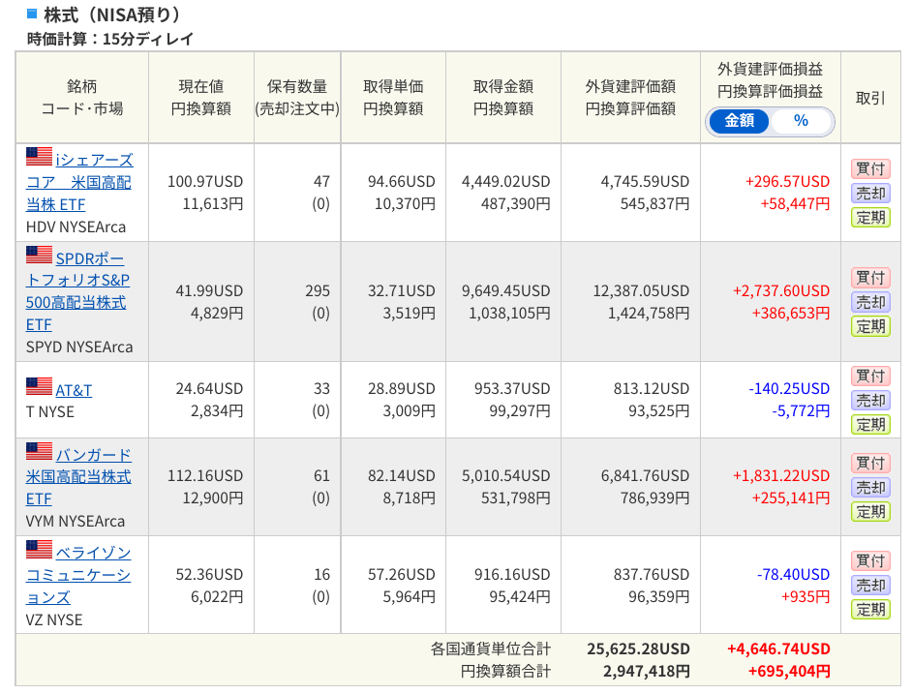The width and height of the screenshot is (912, 694).
Task: Switch gain/loss display to %
Action: point(801,121)
